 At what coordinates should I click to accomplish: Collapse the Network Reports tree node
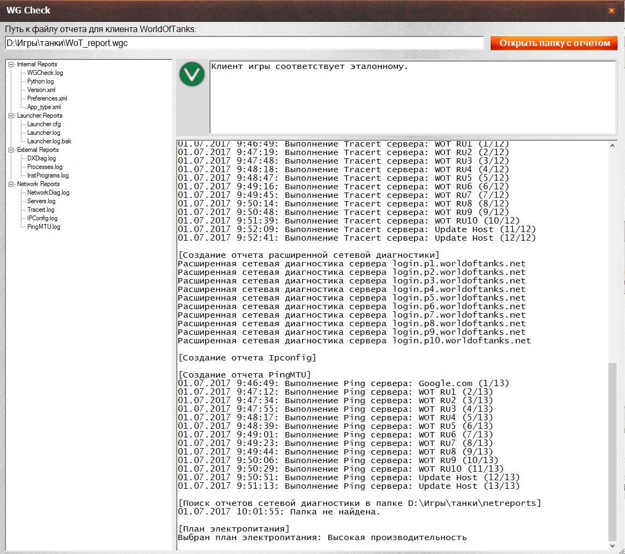pyautogui.click(x=11, y=184)
